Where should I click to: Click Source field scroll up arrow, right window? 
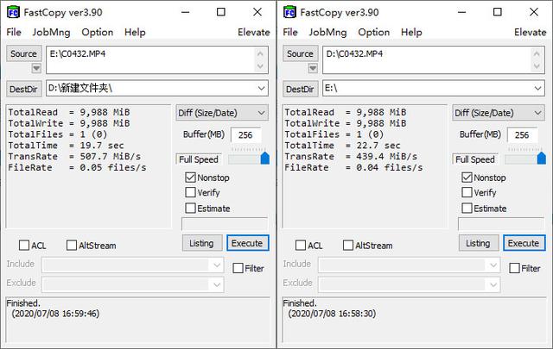[537, 53]
